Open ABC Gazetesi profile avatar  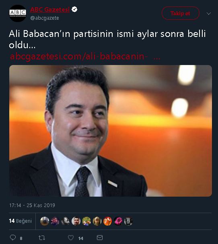(18, 13)
